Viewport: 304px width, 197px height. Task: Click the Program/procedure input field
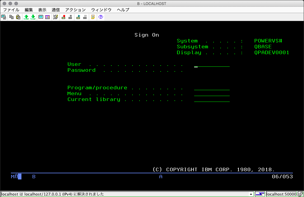(x=212, y=88)
